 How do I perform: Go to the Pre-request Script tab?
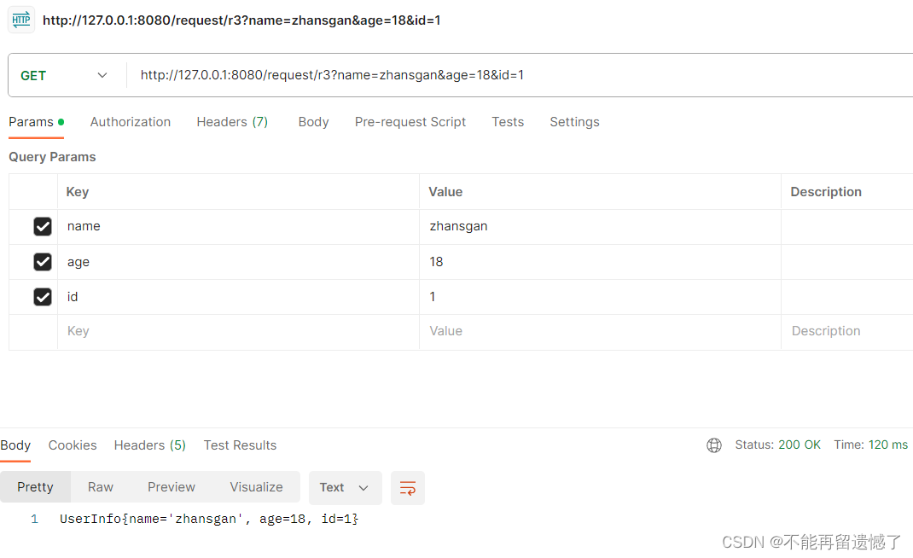[x=410, y=122]
